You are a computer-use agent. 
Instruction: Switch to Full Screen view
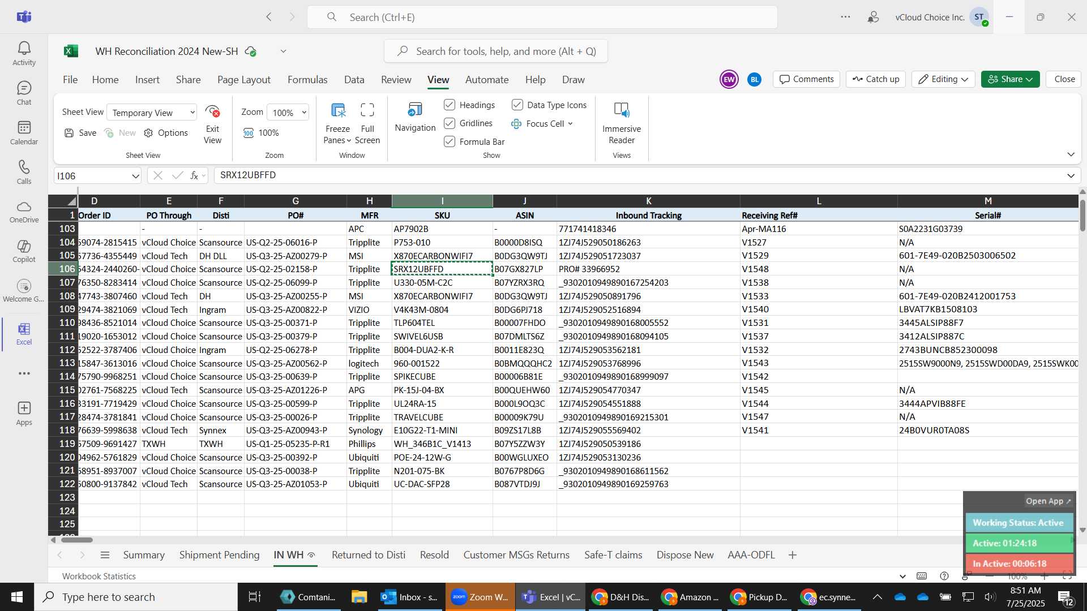pos(367,124)
